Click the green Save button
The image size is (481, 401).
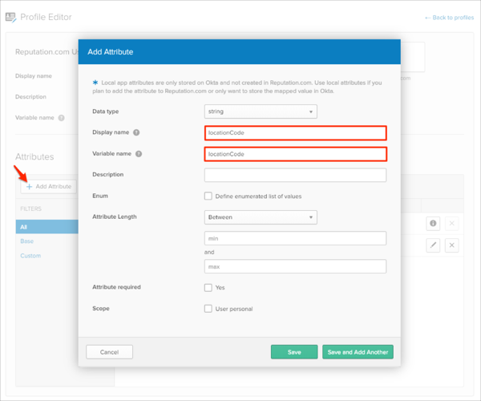tap(294, 352)
